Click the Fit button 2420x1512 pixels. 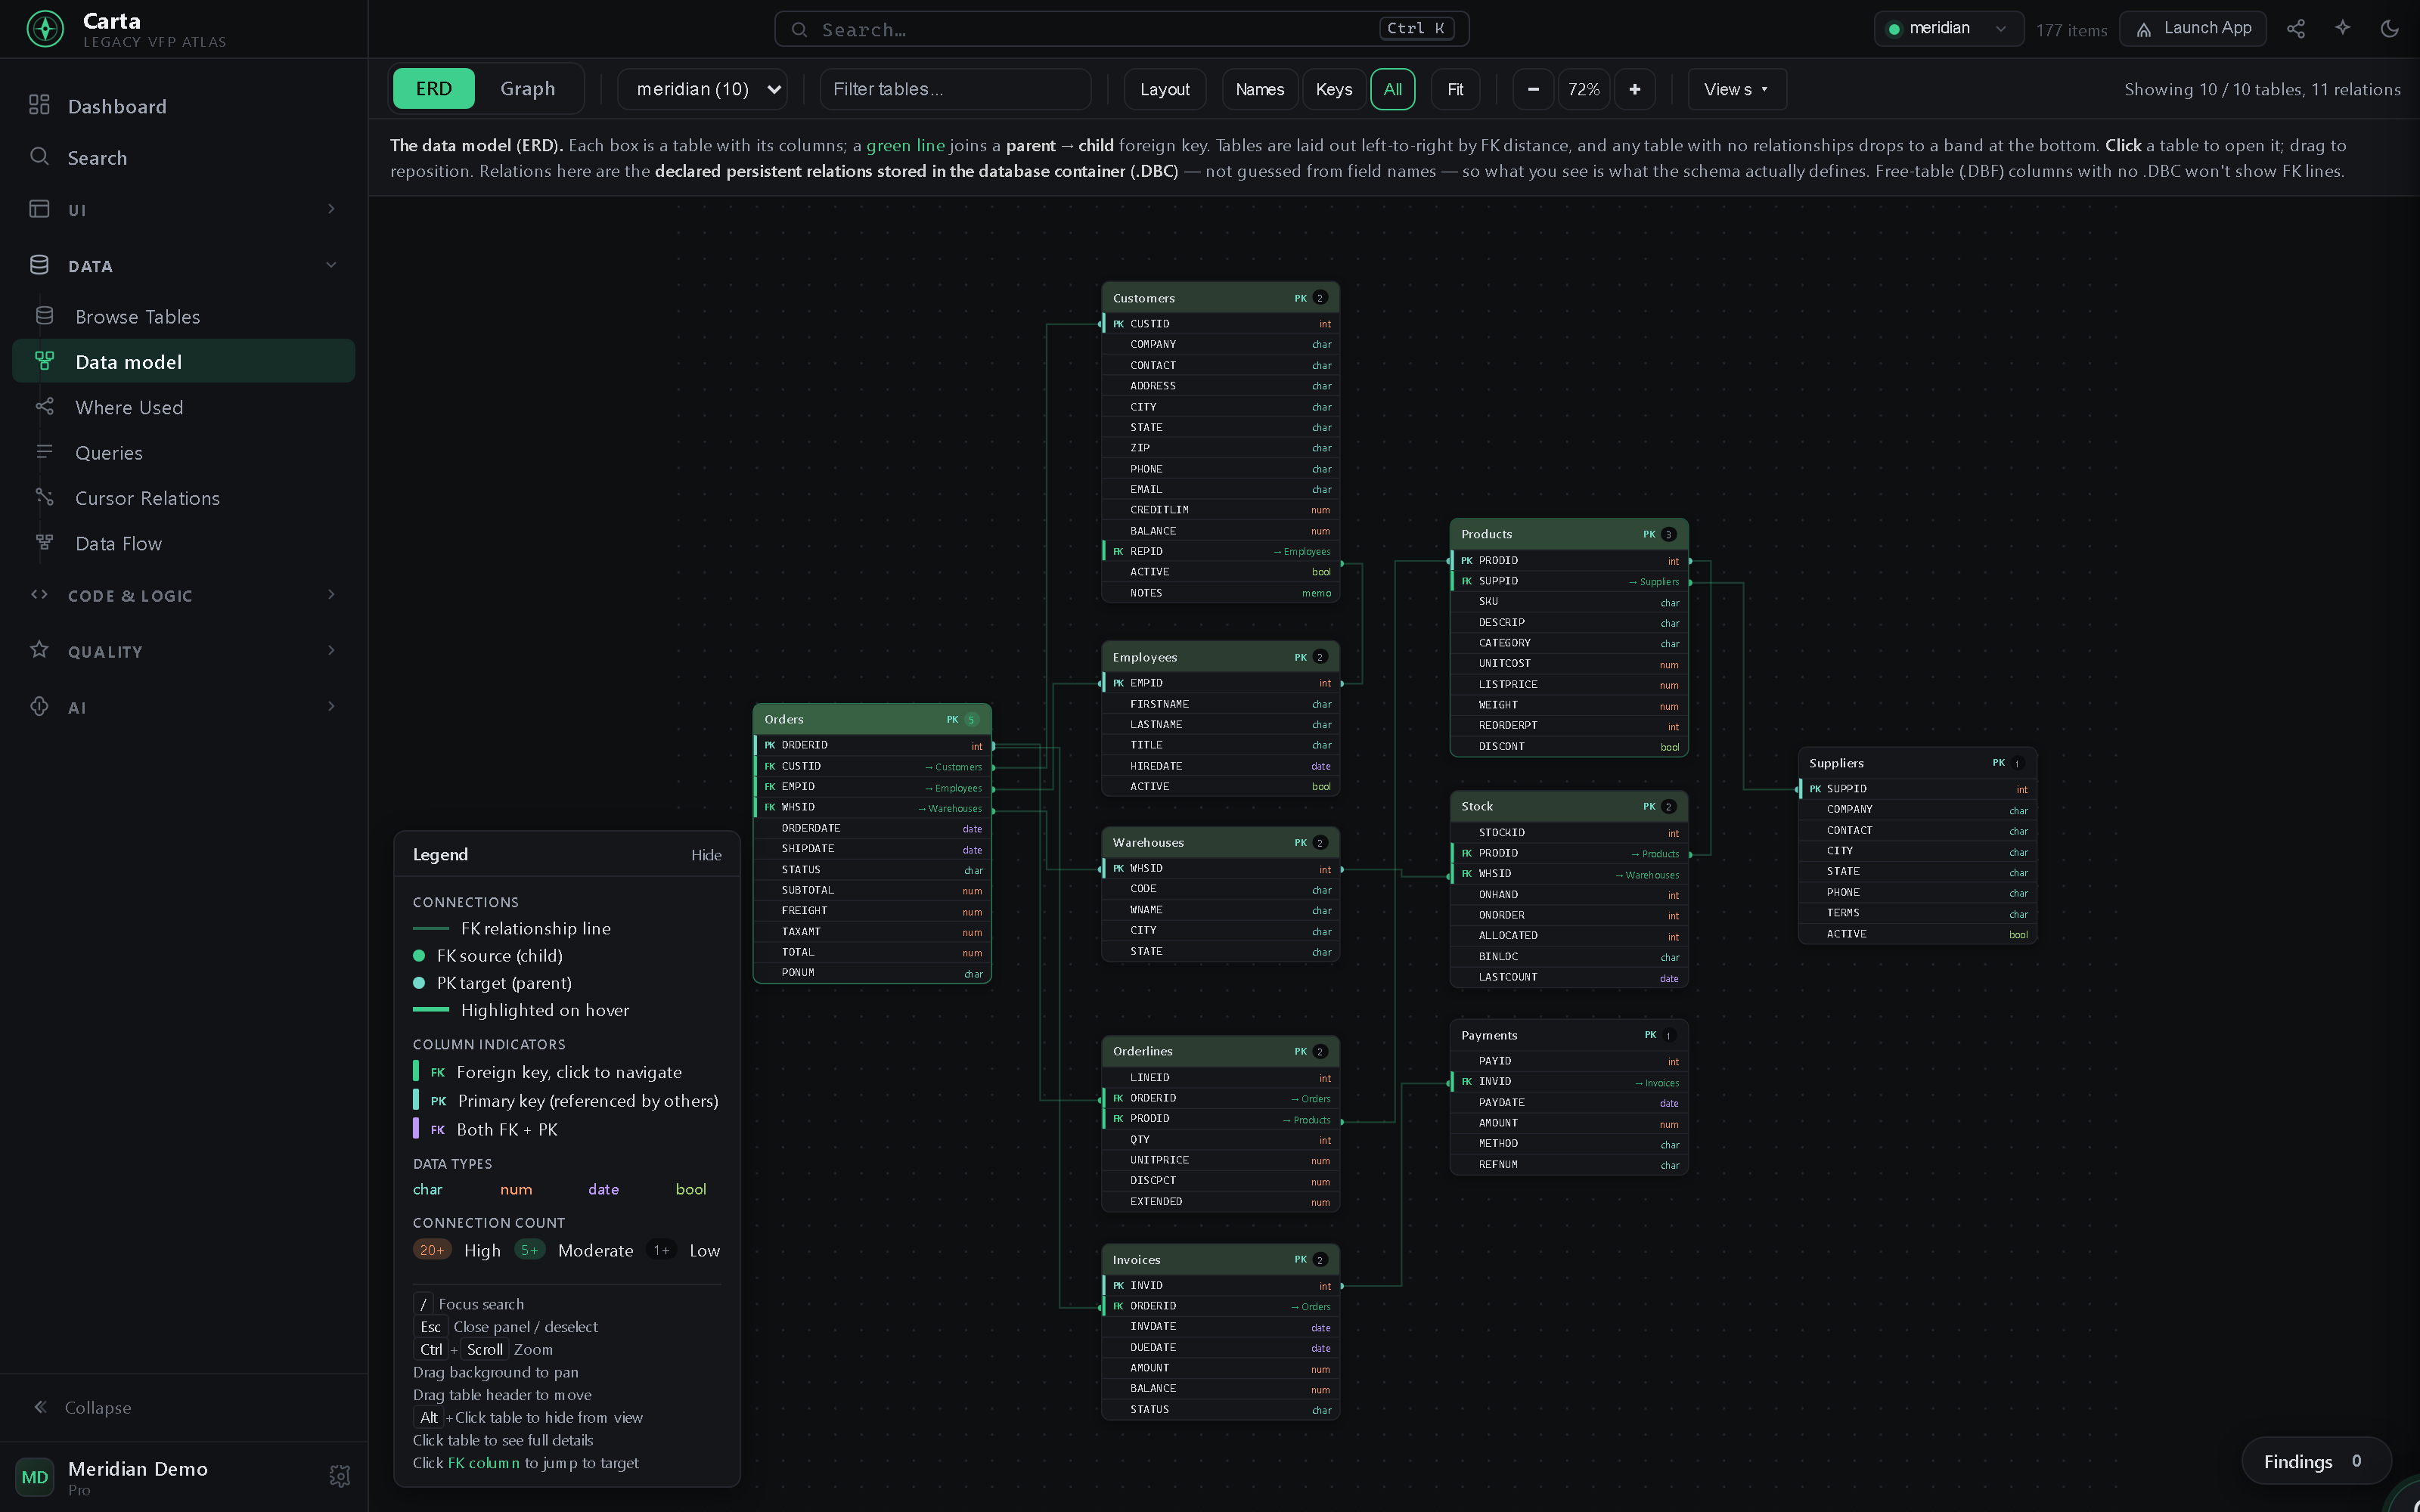1455,89
